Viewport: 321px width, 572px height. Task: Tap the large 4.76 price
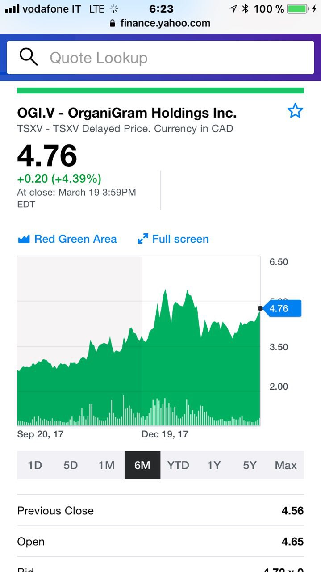coord(47,155)
